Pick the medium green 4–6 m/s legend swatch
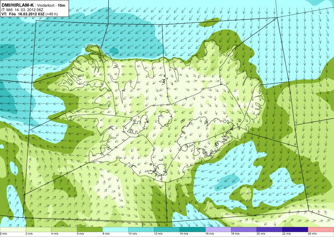 64,229
